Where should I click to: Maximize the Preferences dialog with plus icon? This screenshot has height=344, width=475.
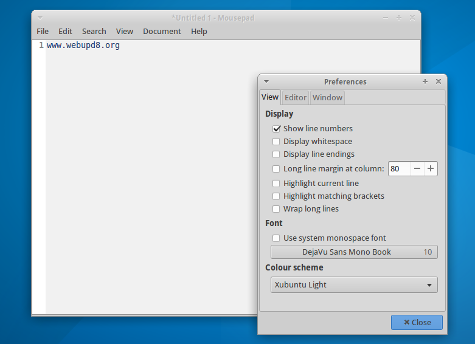(425, 81)
